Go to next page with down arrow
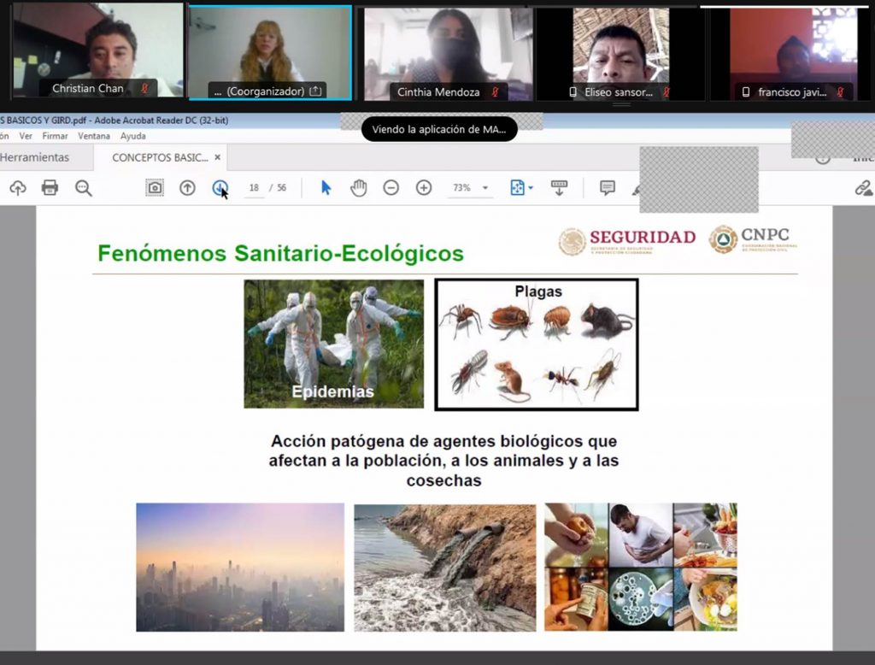Screen dimensions: 875x665 pos(220,188)
